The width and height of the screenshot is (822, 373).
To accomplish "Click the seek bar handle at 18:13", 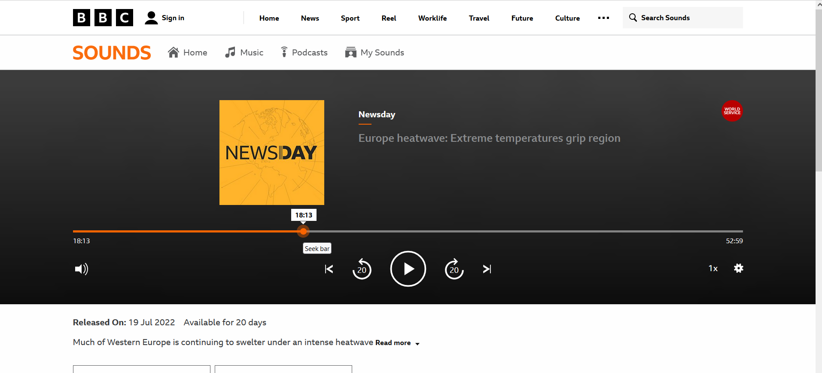I will [304, 232].
